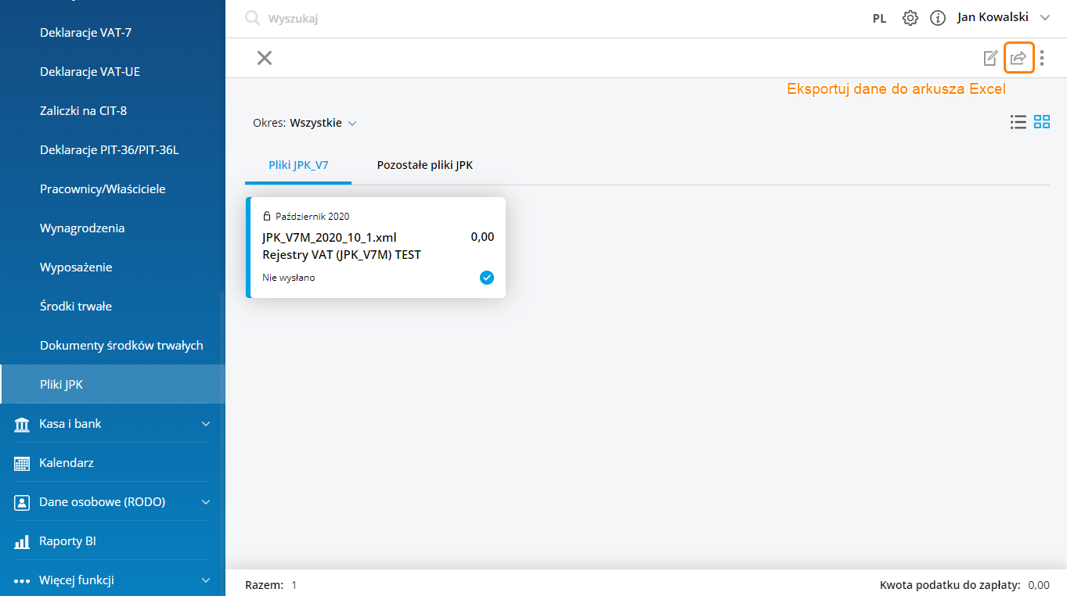This screenshot has width=1067, height=596.
Task: Switch to tile grid view
Action: coord(1042,122)
